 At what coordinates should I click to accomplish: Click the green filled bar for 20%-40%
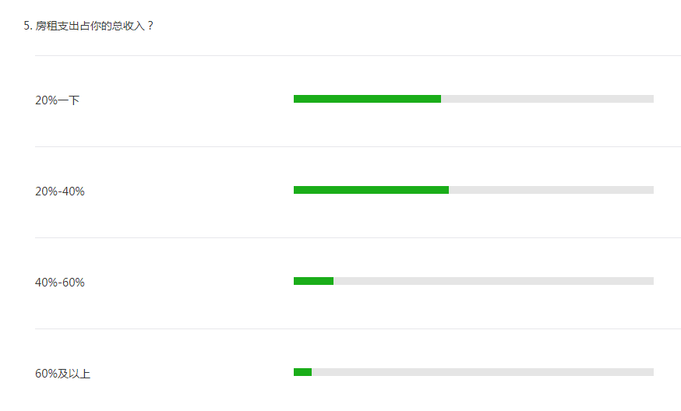[372, 190]
